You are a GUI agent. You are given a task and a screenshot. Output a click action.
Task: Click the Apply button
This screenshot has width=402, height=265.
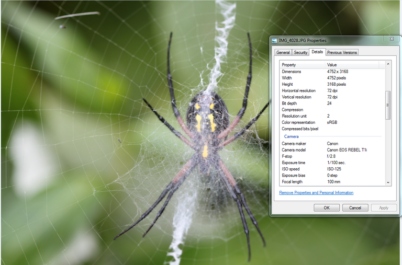pos(384,208)
